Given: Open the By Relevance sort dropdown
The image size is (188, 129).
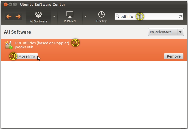Looking at the screenshot, I should 166,32.
